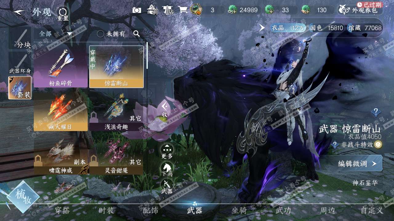Screen dimensions: 394x221
Task: Switch to the 时装 tab
Action: coord(106,211)
